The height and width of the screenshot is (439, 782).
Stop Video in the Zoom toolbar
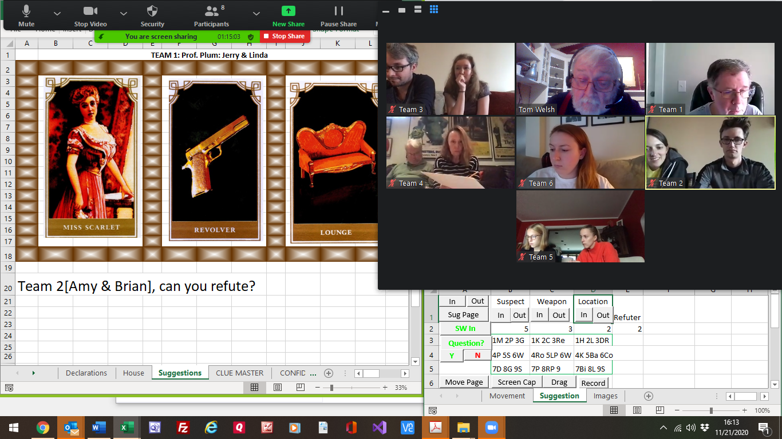click(x=90, y=15)
